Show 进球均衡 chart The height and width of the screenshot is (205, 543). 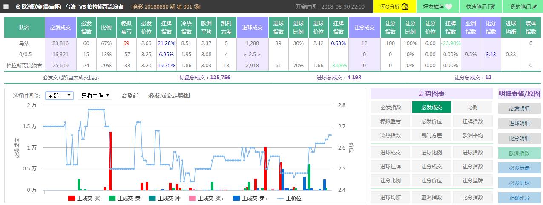[391, 197]
